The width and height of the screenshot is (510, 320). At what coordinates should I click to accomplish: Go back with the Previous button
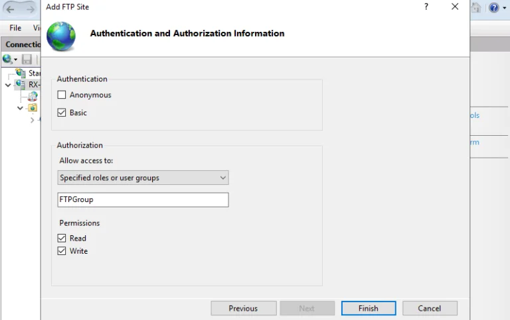244,308
